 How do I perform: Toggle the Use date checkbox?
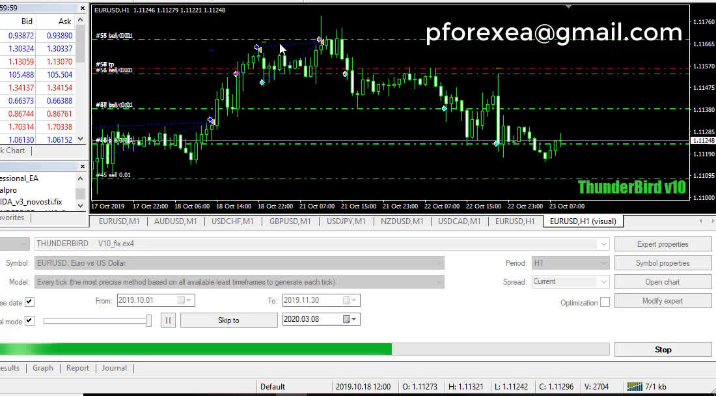(x=29, y=302)
